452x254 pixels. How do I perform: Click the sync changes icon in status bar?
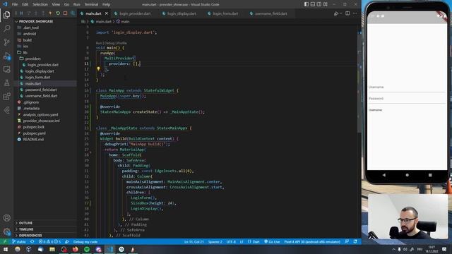point(32,241)
